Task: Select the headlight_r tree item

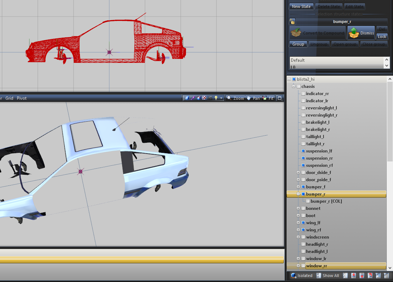Action: tap(317, 244)
